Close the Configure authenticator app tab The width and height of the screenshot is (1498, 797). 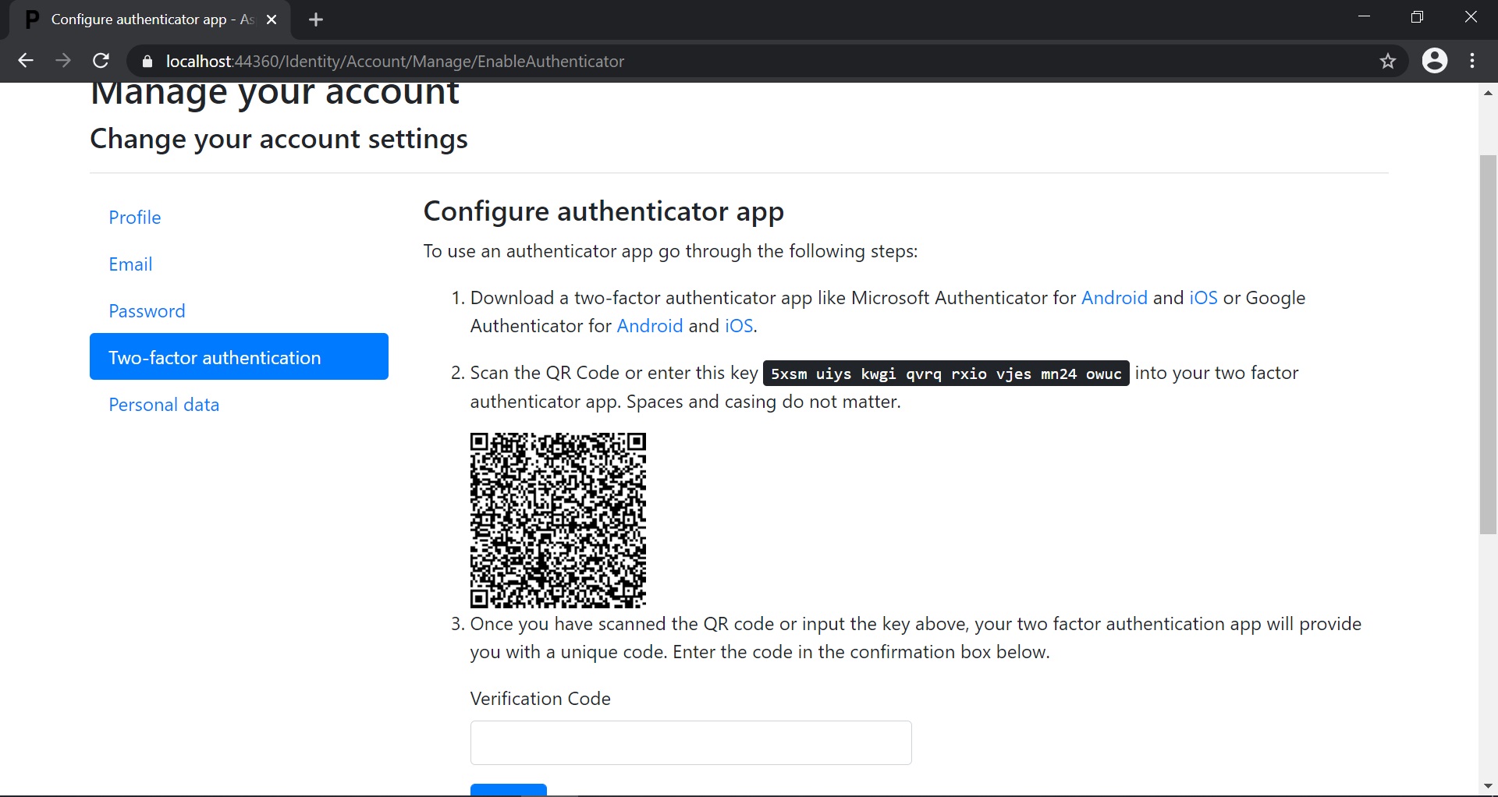tap(272, 19)
